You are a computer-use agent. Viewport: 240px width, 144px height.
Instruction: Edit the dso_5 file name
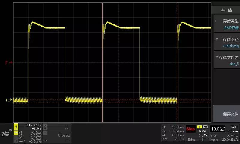point(234,64)
